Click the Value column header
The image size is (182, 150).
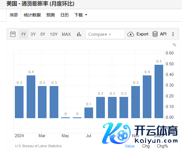130,146
